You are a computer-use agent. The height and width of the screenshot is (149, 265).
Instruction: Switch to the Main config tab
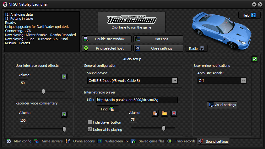coord(19,141)
